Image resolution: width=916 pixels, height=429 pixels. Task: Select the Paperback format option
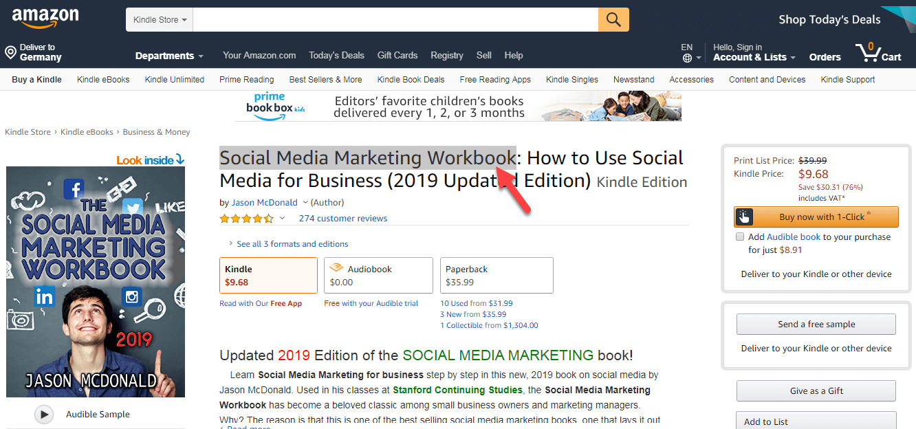point(497,275)
